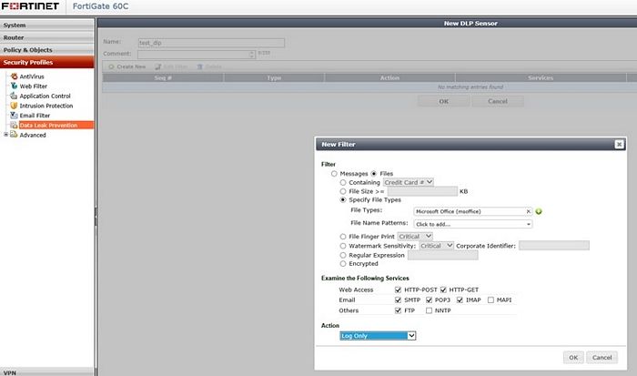Open the Credit Card # dropdown
Screen dimensions: 637x376
[409, 182]
